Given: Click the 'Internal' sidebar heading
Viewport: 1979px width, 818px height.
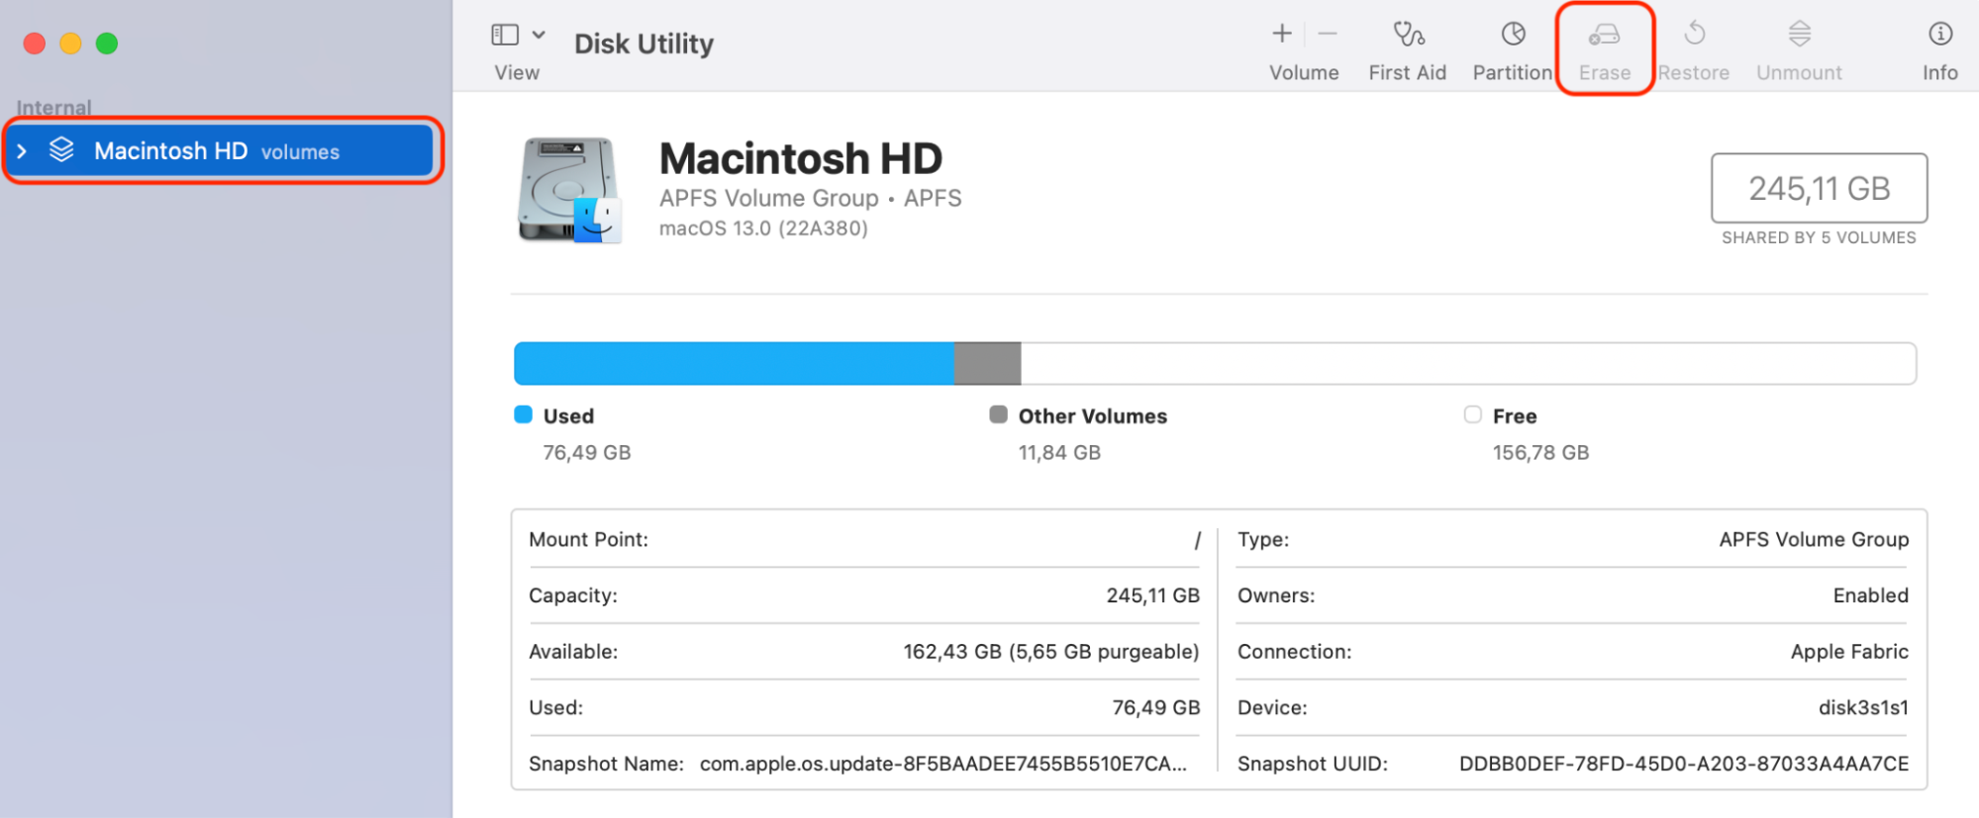Looking at the screenshot, I should (x=53, y=107).
